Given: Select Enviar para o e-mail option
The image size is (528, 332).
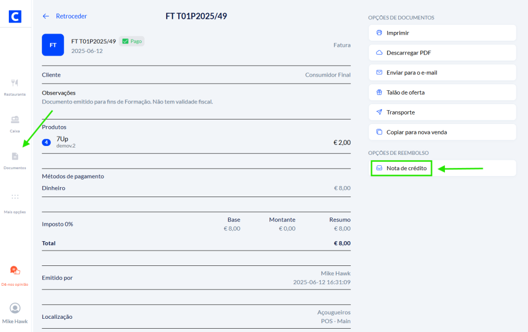Looking at the screenshot, I should point(442,73).
